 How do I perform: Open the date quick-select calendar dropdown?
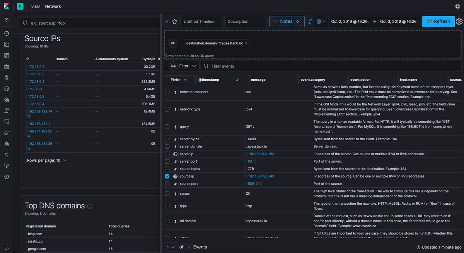[321, 22]
